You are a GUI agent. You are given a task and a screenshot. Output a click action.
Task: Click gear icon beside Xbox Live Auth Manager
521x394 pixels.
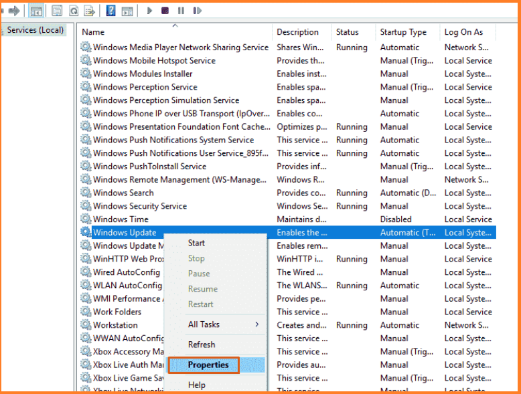click(86, 365)
